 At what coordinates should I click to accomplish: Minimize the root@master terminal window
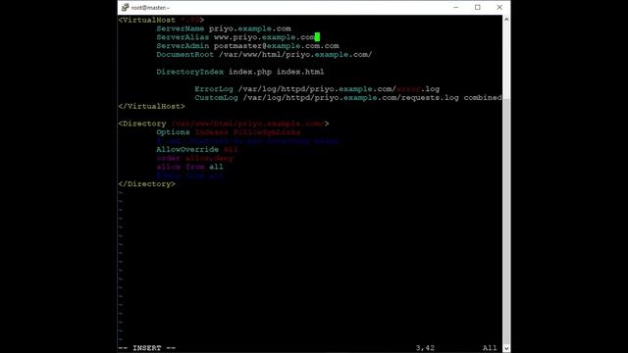click(455, 7)
